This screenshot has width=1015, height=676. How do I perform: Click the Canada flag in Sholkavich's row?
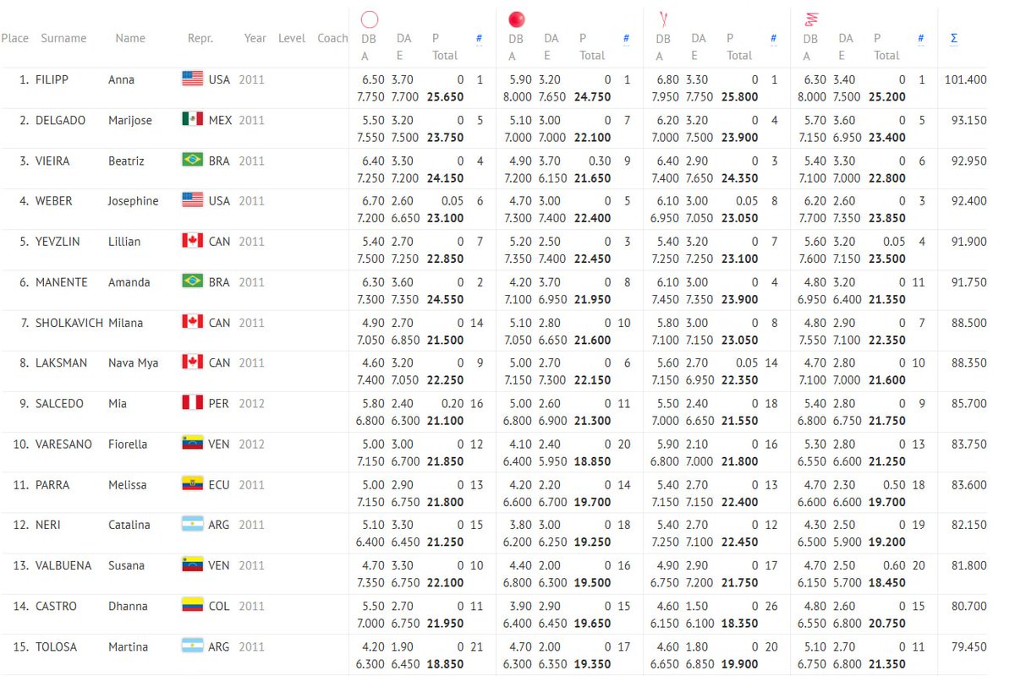[x=193, y=323]
